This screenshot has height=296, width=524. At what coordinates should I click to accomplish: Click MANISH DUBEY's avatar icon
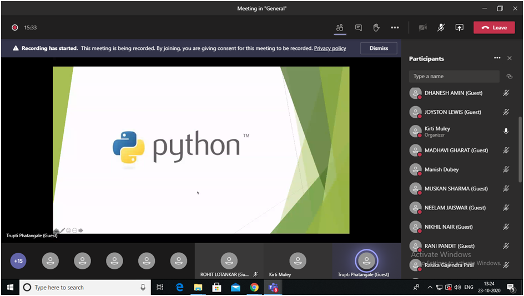tap(415, 169)
